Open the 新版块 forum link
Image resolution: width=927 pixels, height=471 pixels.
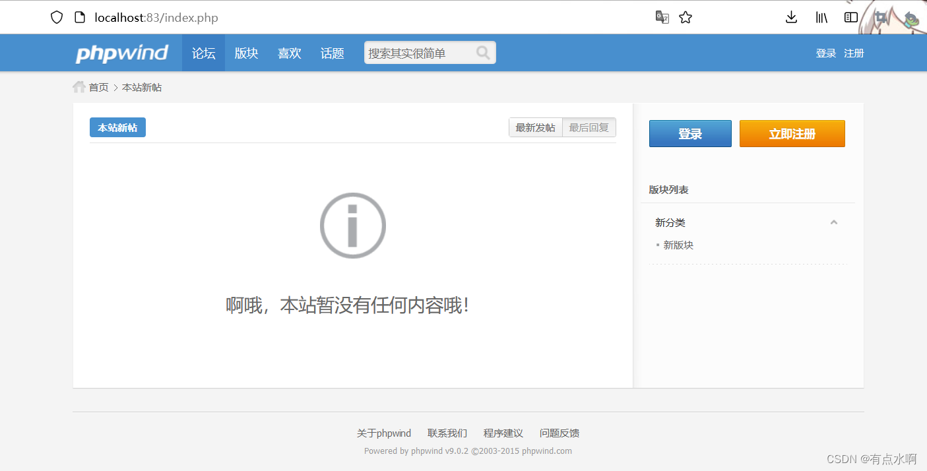click(x=680, y=245)
